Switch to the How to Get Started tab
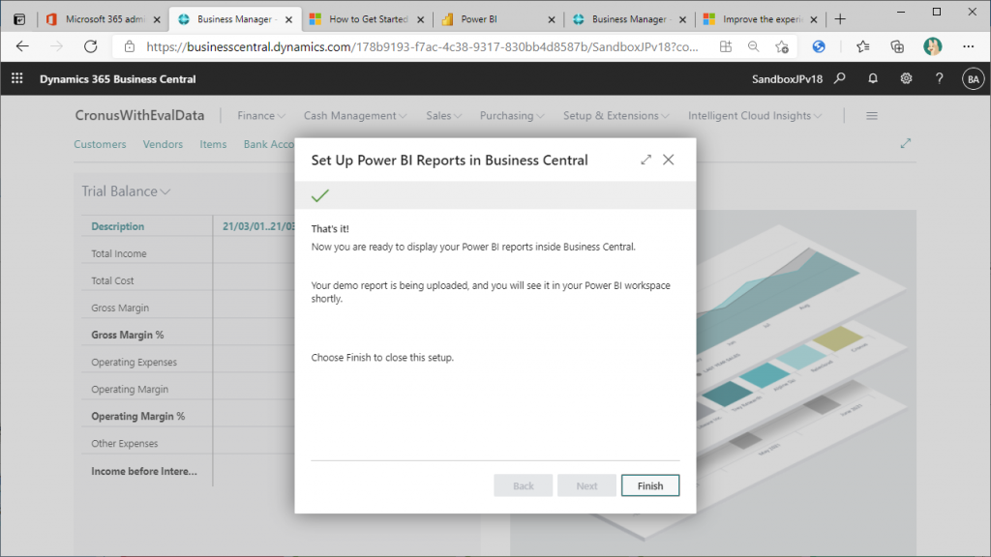 367,19
